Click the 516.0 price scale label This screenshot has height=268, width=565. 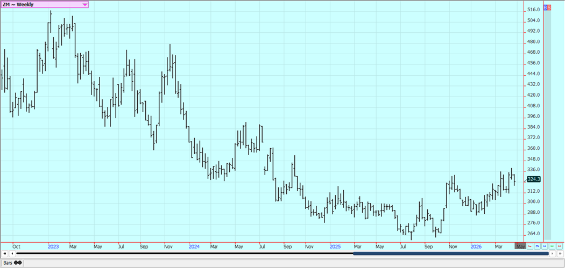533,10
